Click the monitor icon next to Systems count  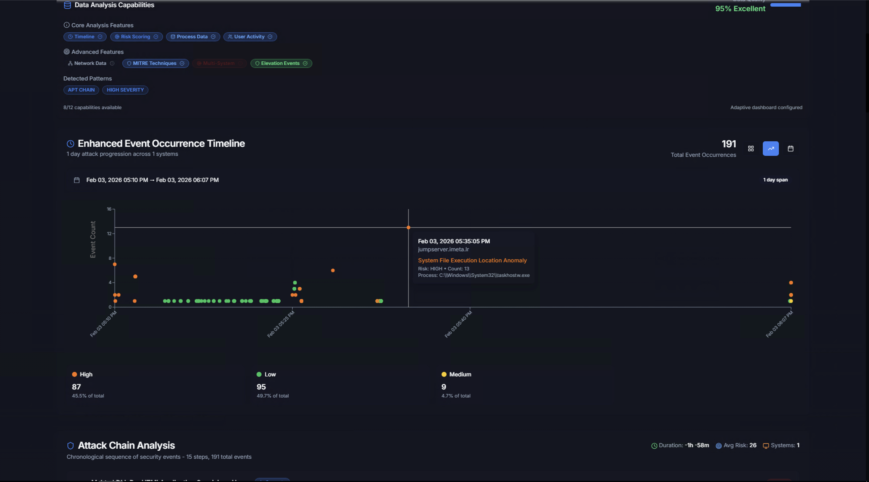tap(766, 445)
